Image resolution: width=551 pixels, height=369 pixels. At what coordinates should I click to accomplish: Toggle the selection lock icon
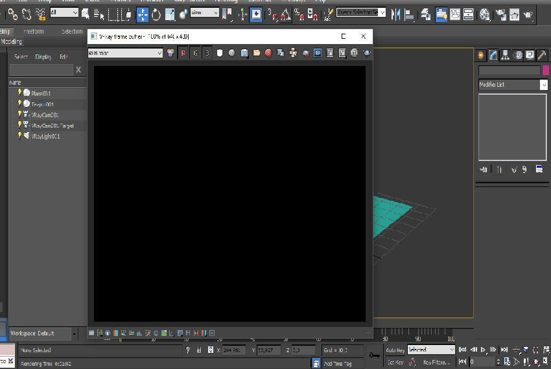coord(199,350)
